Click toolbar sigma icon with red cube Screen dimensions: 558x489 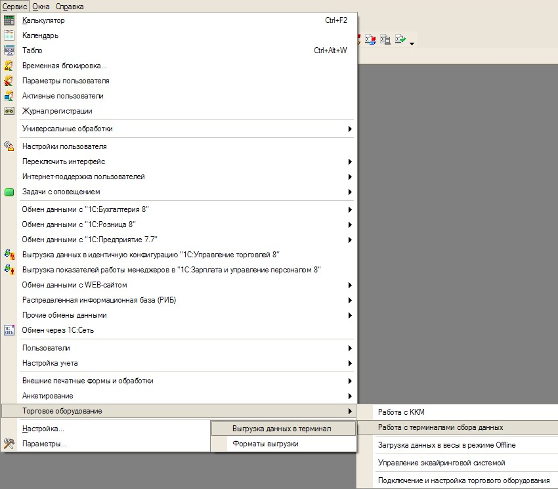370,39
